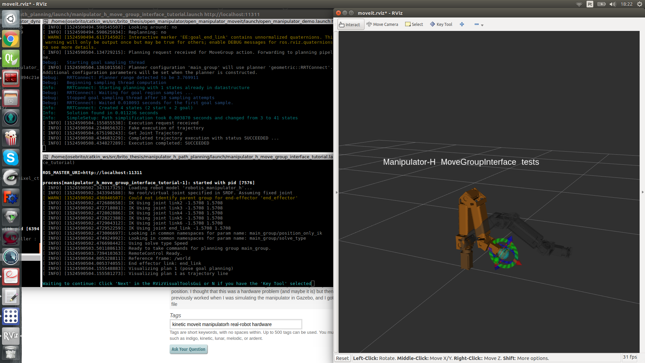Toggle the real-robot tag visibility
This screenshot has width=645, height=363.
239,324
